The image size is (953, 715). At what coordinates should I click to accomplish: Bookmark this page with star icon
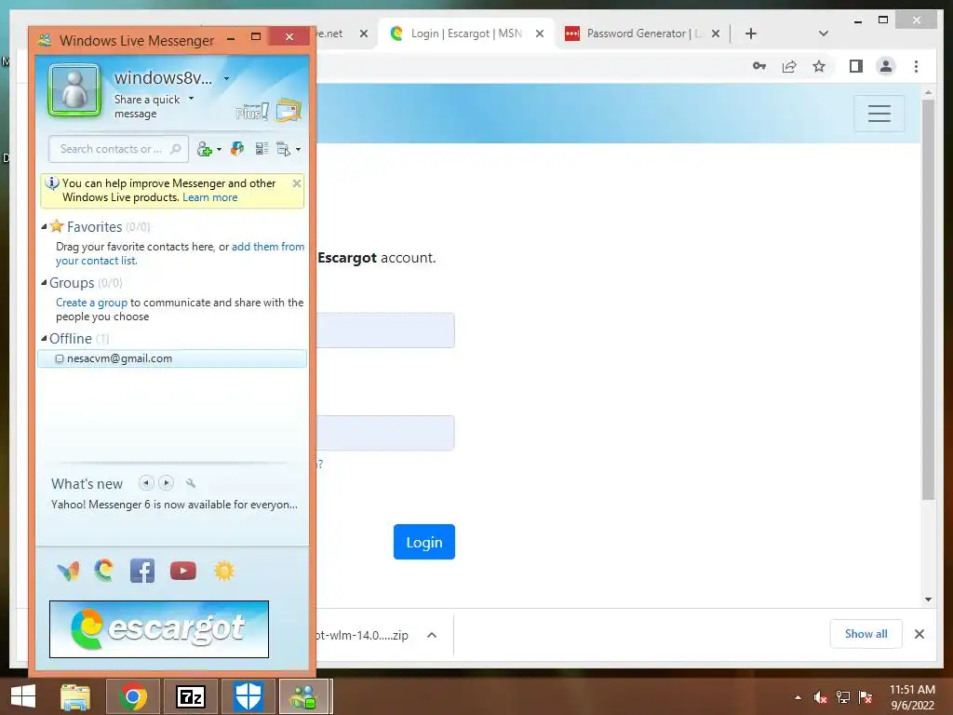tap(819, 66)
